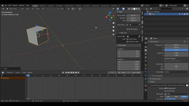The image size is (189, 106).
Task: Enable viewport Render Region checkbox
Action: pyautogui.click(x=127, y=29)
